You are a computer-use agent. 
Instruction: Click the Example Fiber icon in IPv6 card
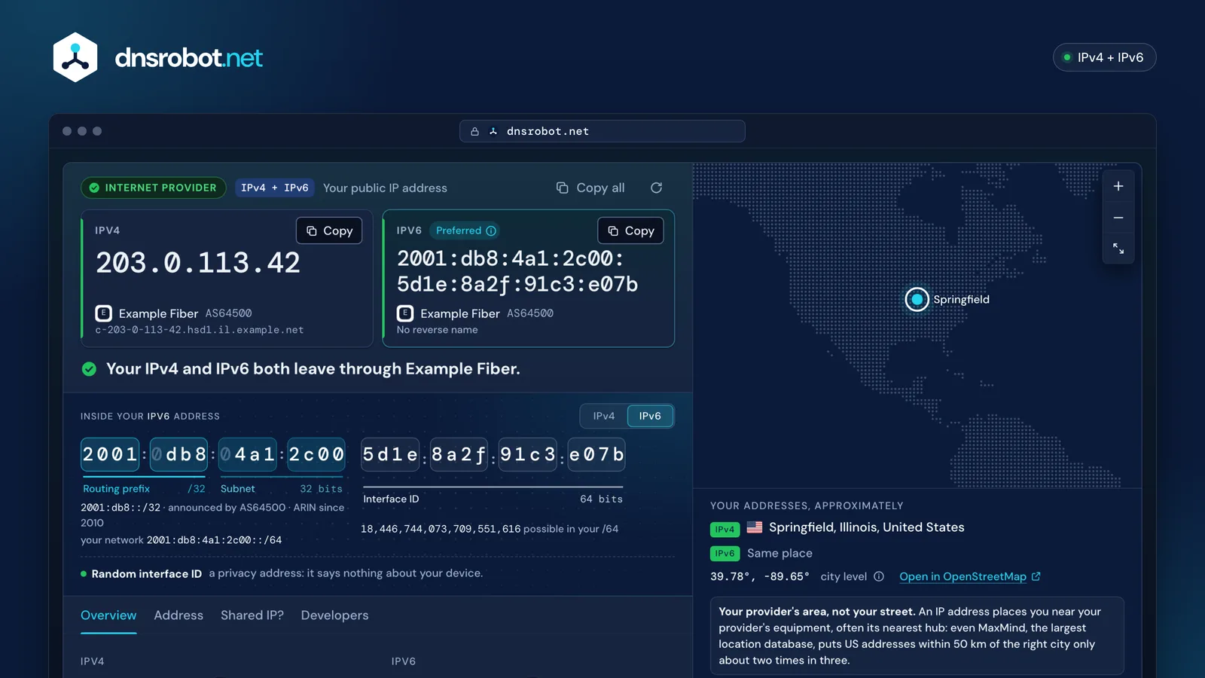pyautogui.click(x=405, y=313)
